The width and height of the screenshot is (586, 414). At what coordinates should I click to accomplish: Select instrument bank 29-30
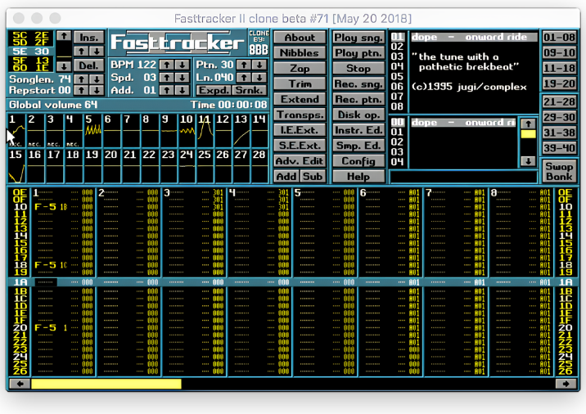point(559,117)
